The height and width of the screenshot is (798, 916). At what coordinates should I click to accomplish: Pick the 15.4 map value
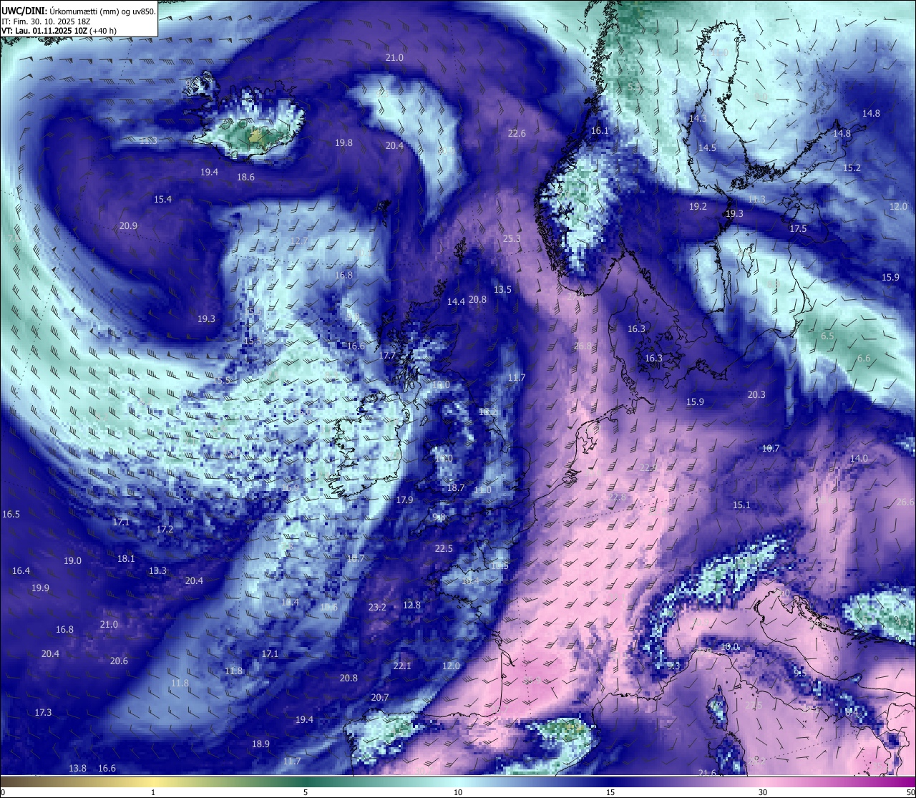pos(162,199)
